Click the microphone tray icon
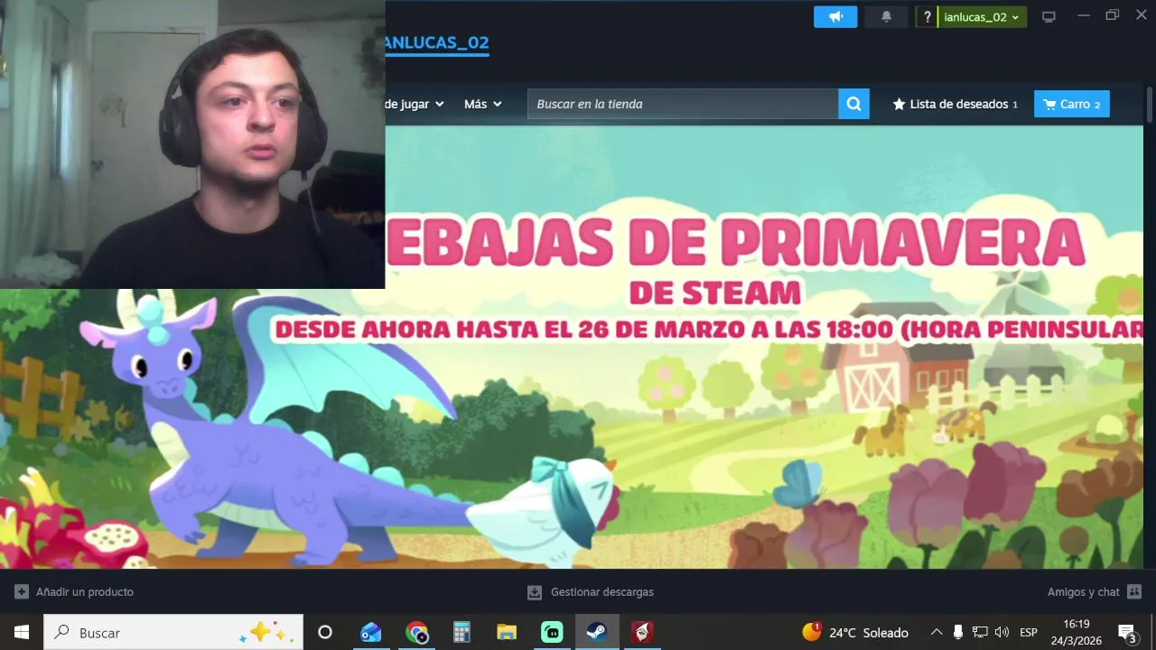The width and height of the screenshot is (1156, 650). [x=958, y=632]
